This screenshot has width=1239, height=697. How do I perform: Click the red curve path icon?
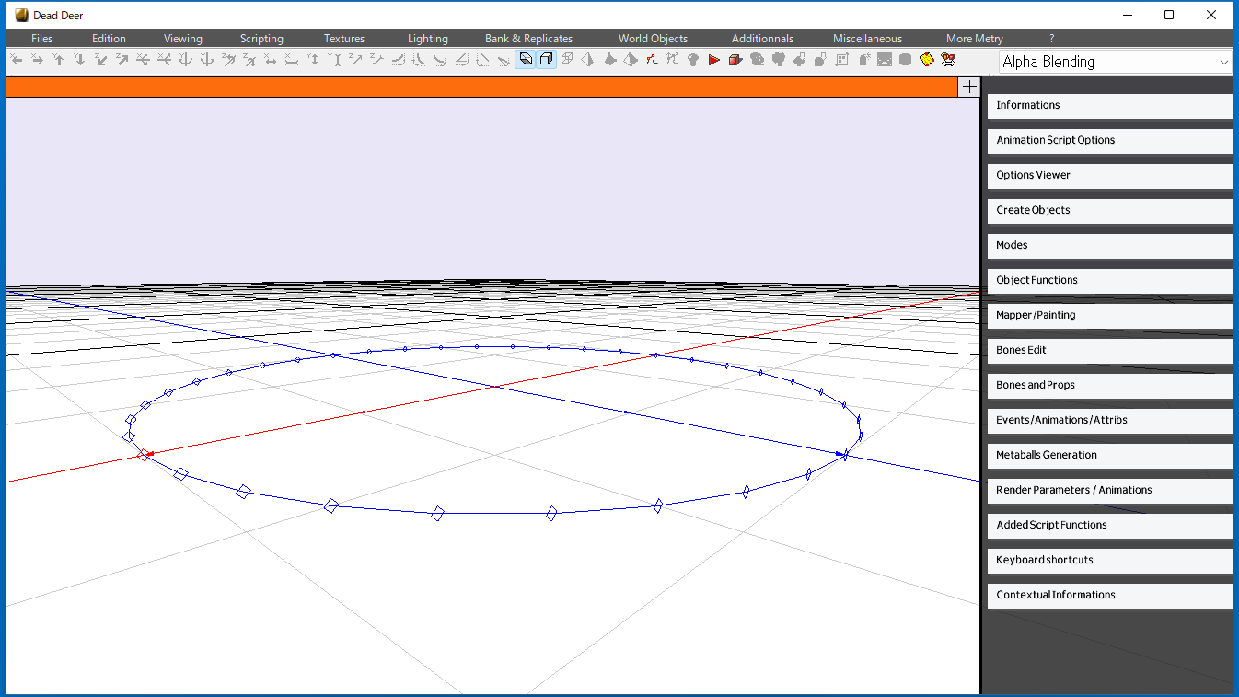pos(652,60)
